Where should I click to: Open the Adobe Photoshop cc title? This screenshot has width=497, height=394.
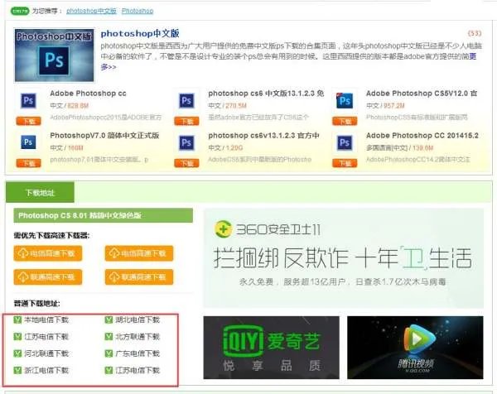(x=88, y=94)
